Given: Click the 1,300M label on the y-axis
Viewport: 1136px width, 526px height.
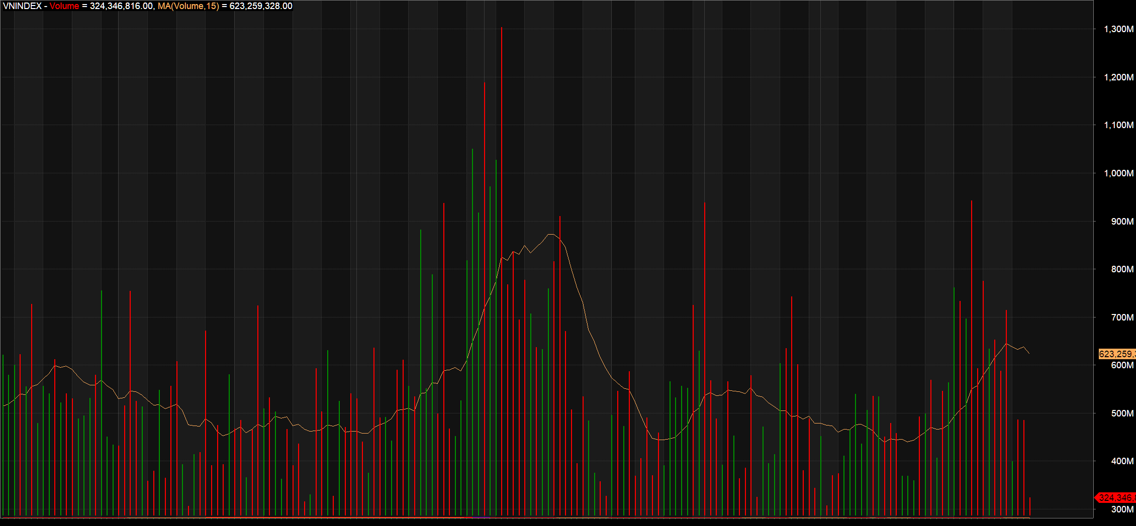Looking at the screenshot, I should (x=1118, y=29).
